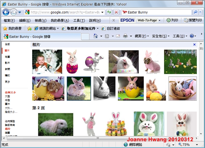Click the vertical scrollbar down arrow
Image resolution: width=205 pixels, height=148 pixels.
click(x=201, y=134)
